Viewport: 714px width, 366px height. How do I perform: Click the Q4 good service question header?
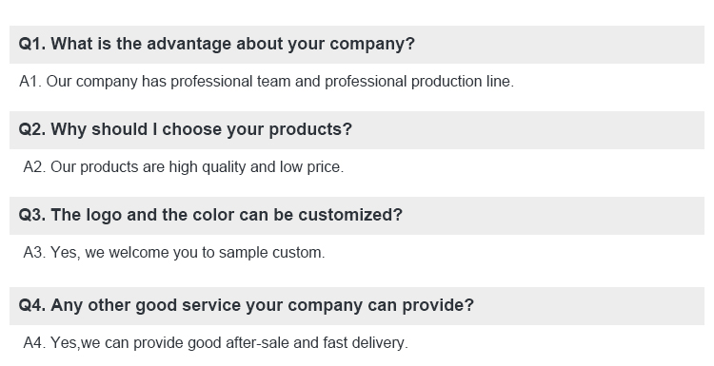[357, 305]
